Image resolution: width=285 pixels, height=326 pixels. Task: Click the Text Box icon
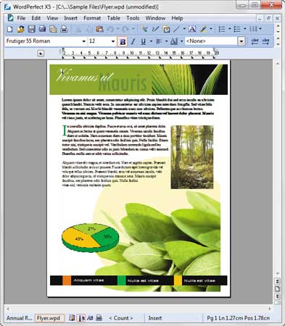pyautogui.click(x=166, y=29)
